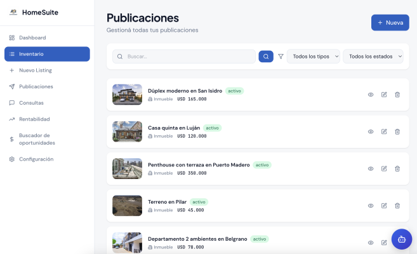Open the Todos los tipos dropdown
417x254 pixels.
[x=314, y=57]
